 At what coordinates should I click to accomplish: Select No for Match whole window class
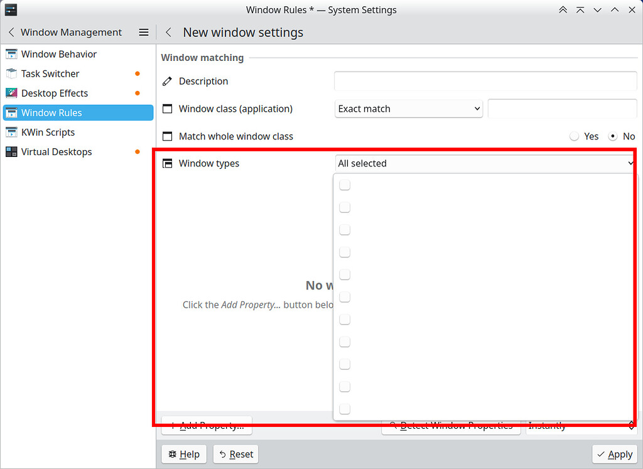coord(613,136)
